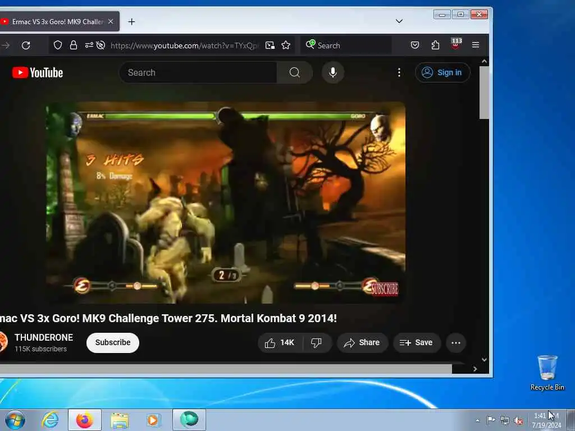Open the site permissions icon in address bar
The width and height of the screenshot is (575, 431).
pyautogui.click(x=89, y=45)
